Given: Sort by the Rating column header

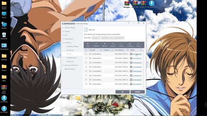Looking at the screenshot, I should point(132,50).
